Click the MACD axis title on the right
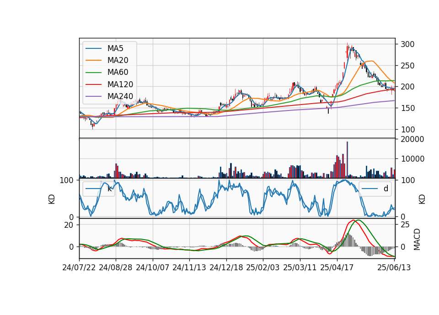 point(417,239)
